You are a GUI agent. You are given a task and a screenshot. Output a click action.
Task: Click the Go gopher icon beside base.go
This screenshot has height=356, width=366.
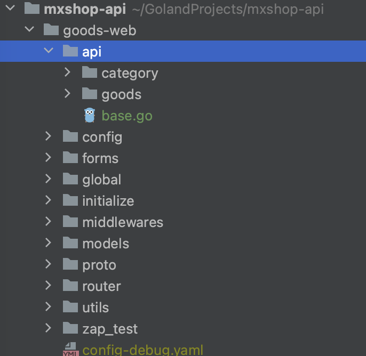click(x=90, y=116)
